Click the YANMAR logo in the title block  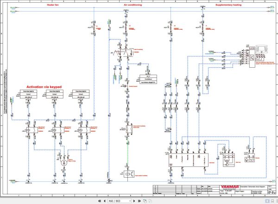coord(230,187)
